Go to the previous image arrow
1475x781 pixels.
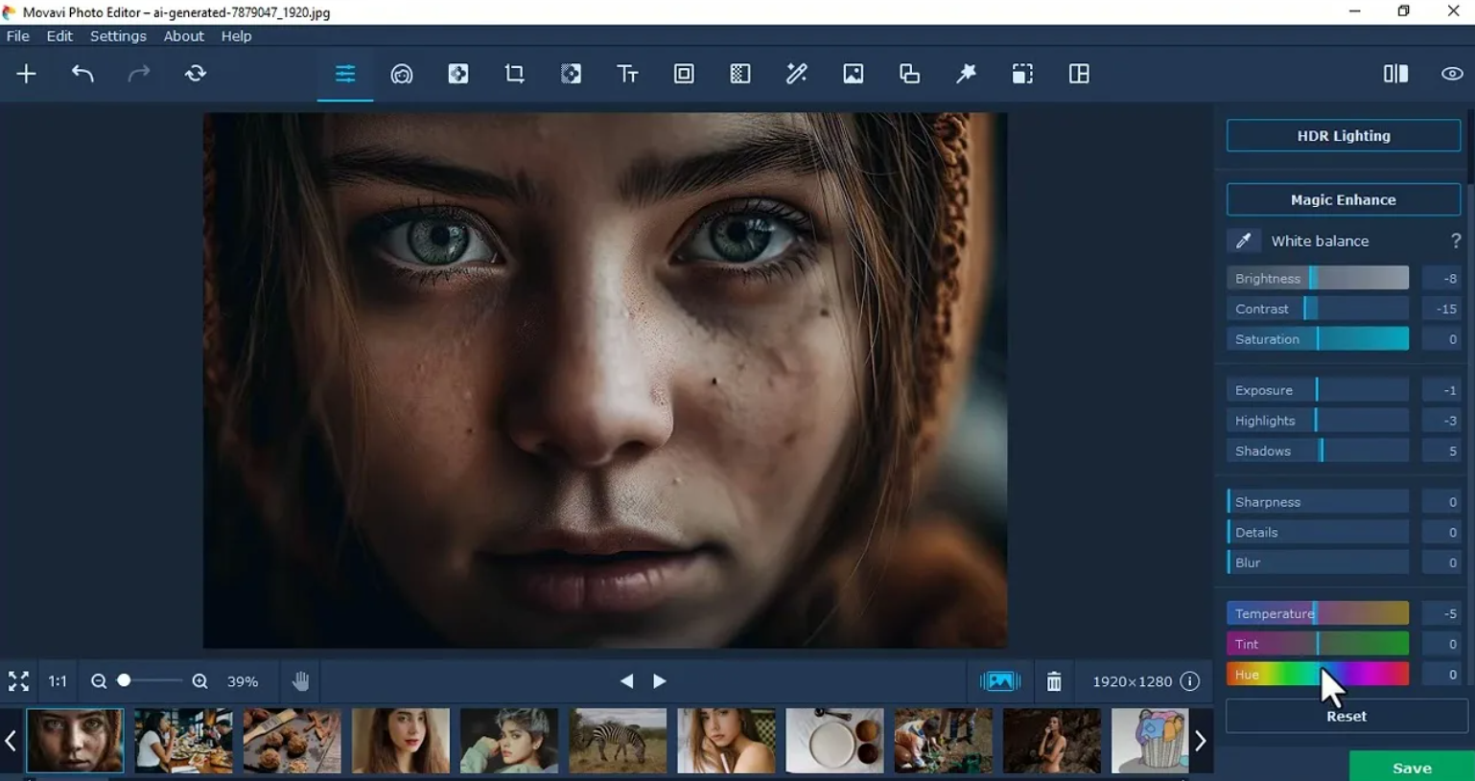coord(626,681)
